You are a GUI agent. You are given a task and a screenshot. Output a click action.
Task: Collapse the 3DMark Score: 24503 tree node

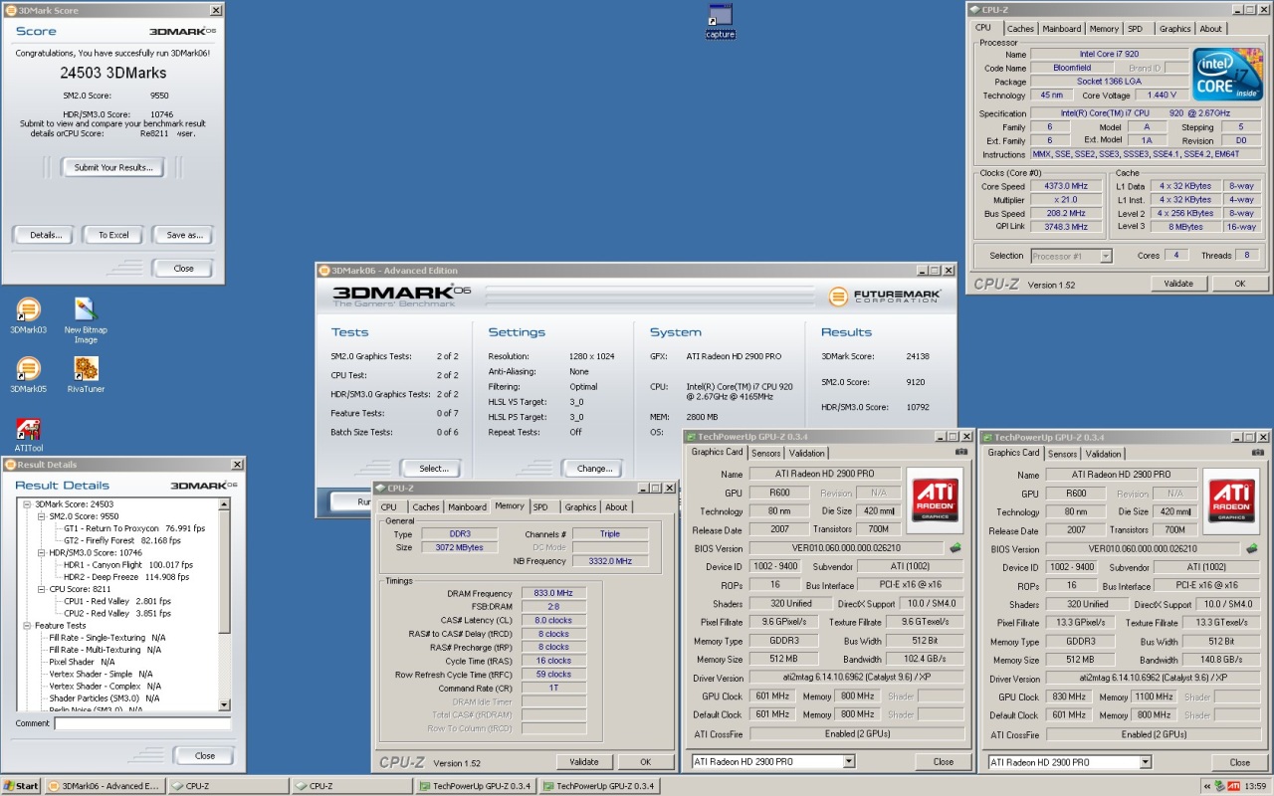click(x=27, y=504)
